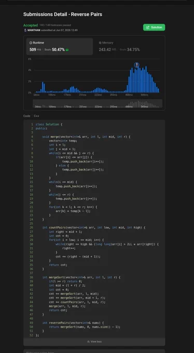Viewport: 194px width, 353px height.
Task: Open the Runtime stats card
Action: pyautogui.click(x=60, y=46)
